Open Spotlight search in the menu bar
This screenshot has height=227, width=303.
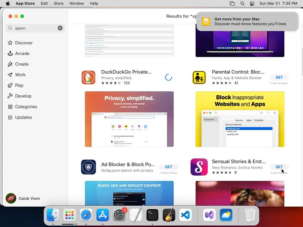pos(242,3)
